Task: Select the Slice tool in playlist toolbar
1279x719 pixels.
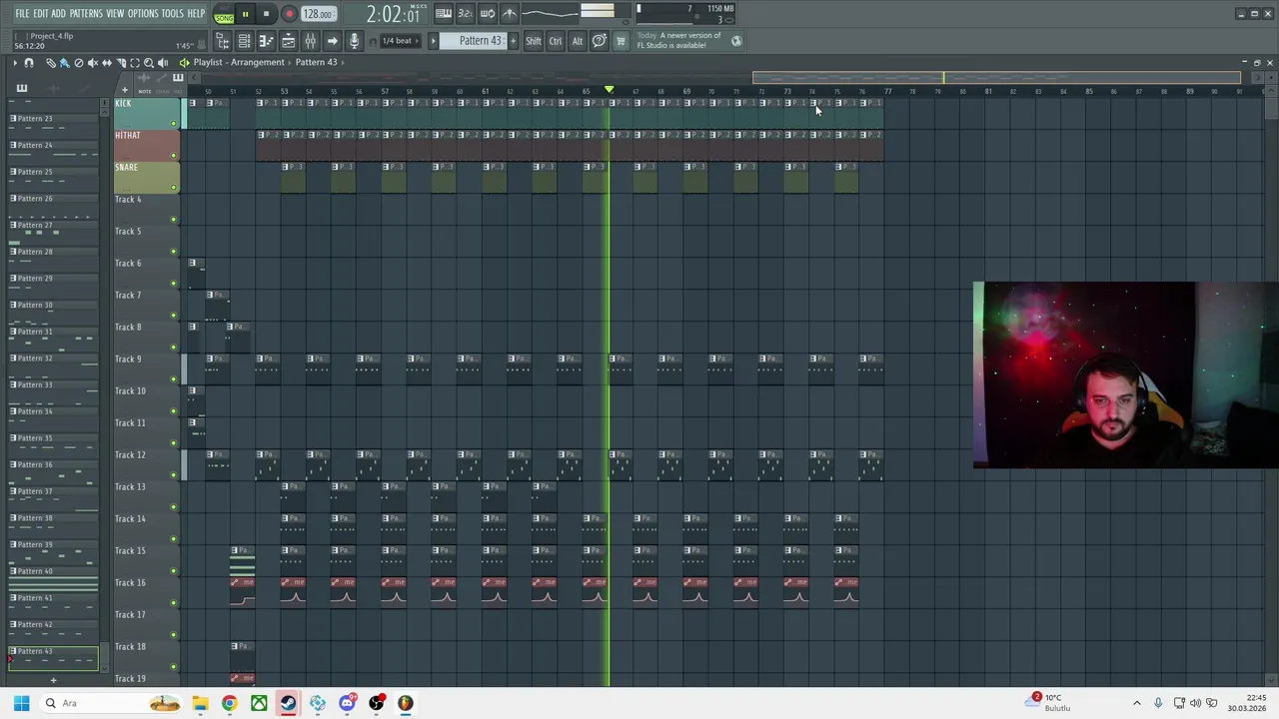Action: [x=121, y=63]
